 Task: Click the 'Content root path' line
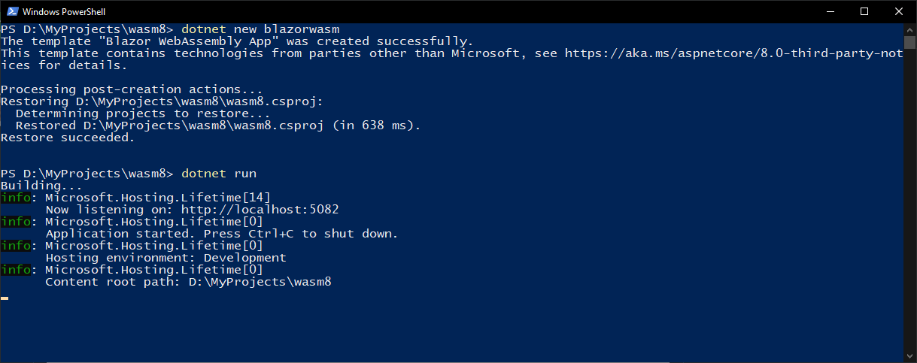pyautogui.click(x=188, y=282)
